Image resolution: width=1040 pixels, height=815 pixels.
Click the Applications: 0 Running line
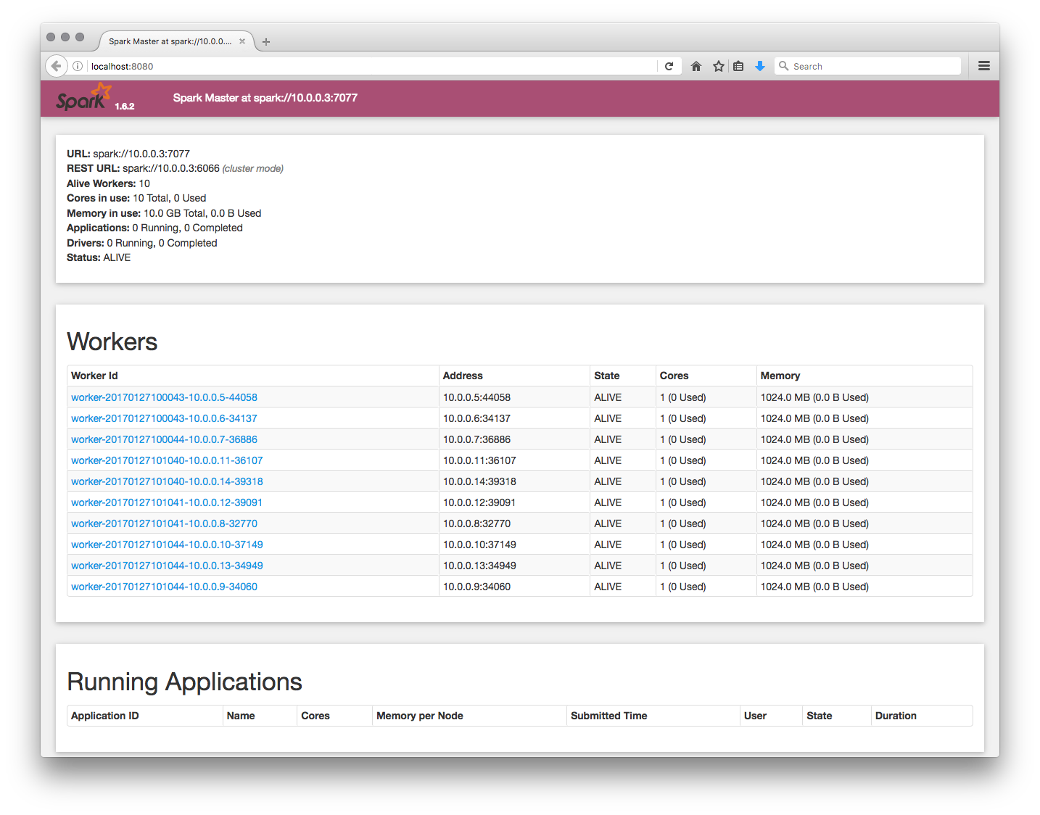tap(154, 228)
